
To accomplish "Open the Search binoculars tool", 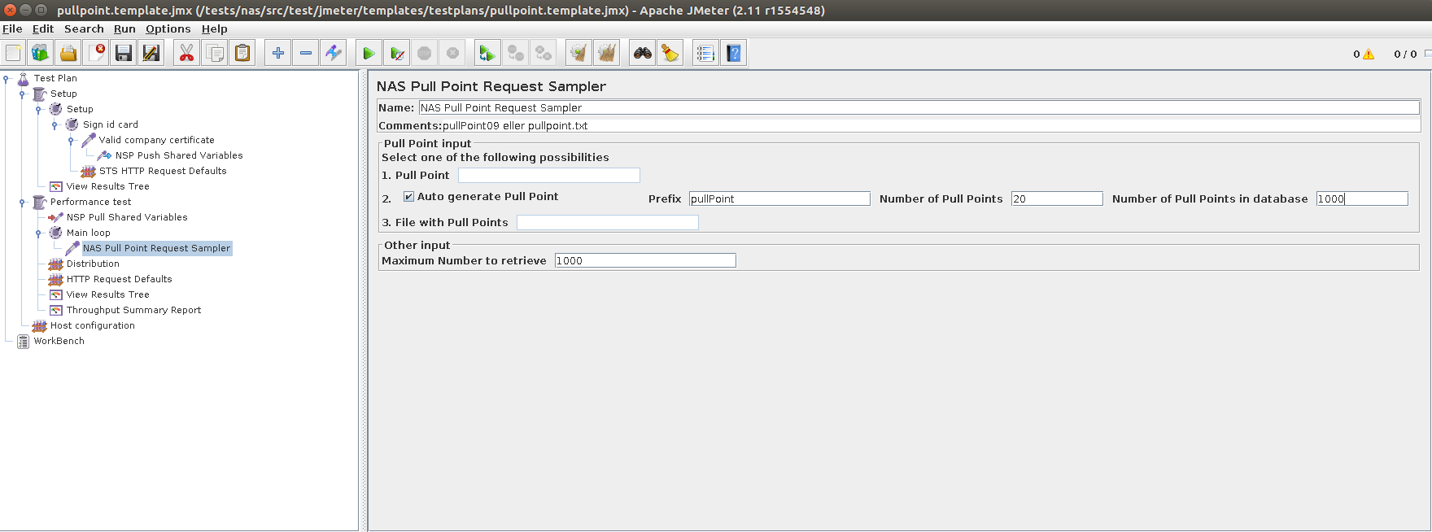I will click(643, 54).
